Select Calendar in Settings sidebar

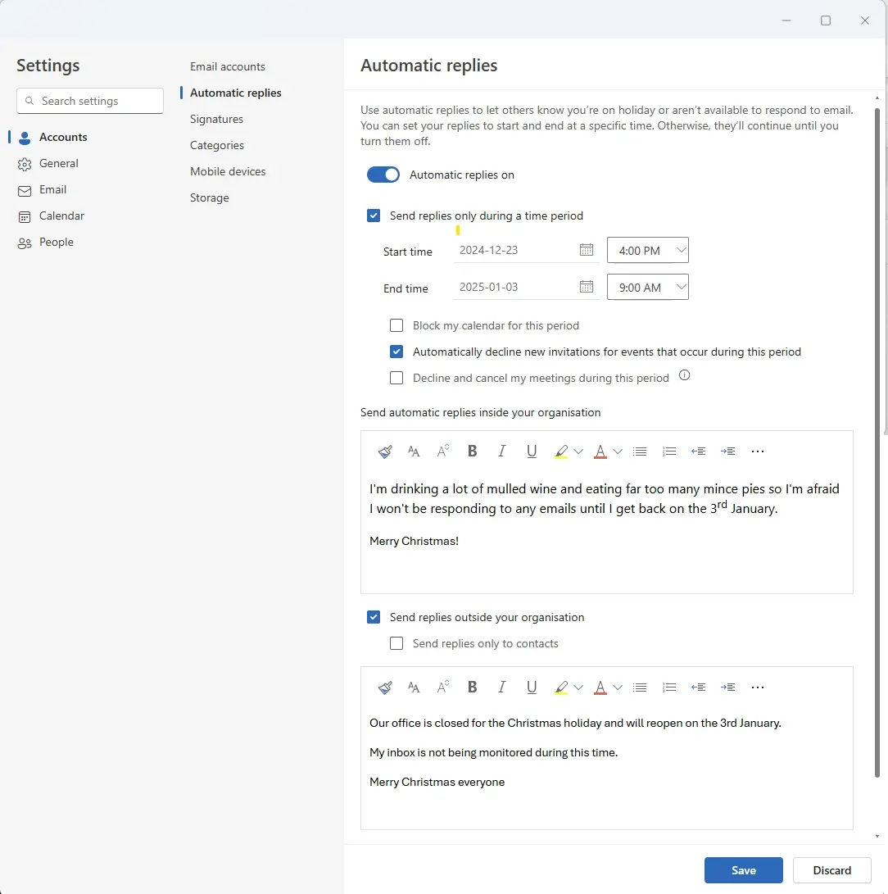point(61,216)
